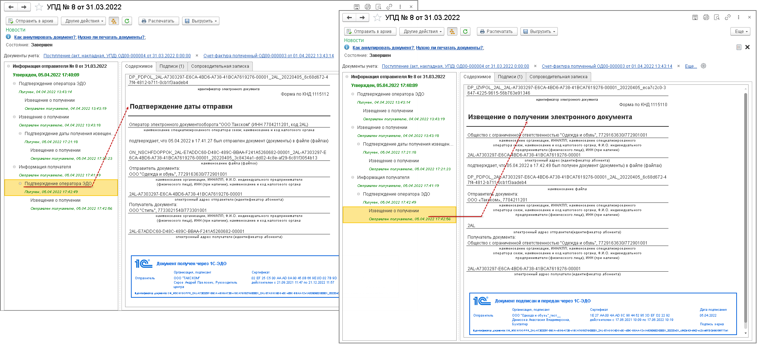Screen dimensions: 758x347
Task: Click Отправить в архив in rear window
Action: [x=32, y=21]
